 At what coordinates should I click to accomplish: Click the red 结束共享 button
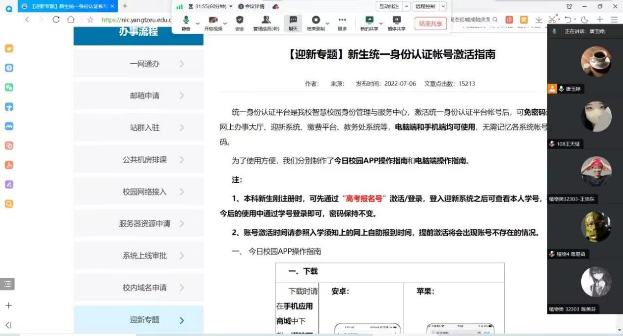coord(431,23)
